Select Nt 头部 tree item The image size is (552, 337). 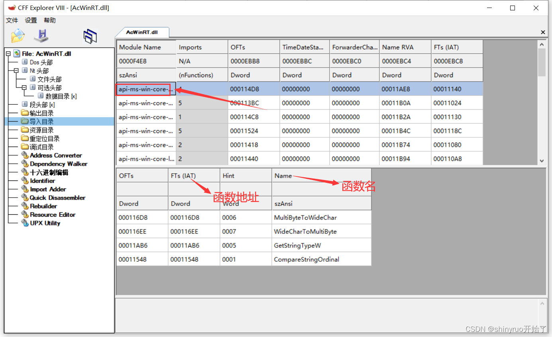point(39,71)
